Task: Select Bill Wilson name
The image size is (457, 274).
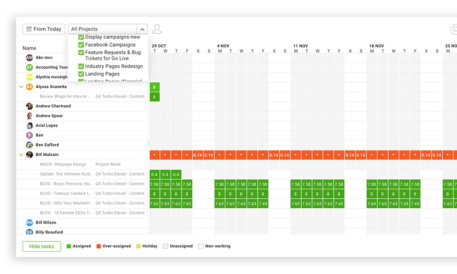Action: [x=46, y=222]
